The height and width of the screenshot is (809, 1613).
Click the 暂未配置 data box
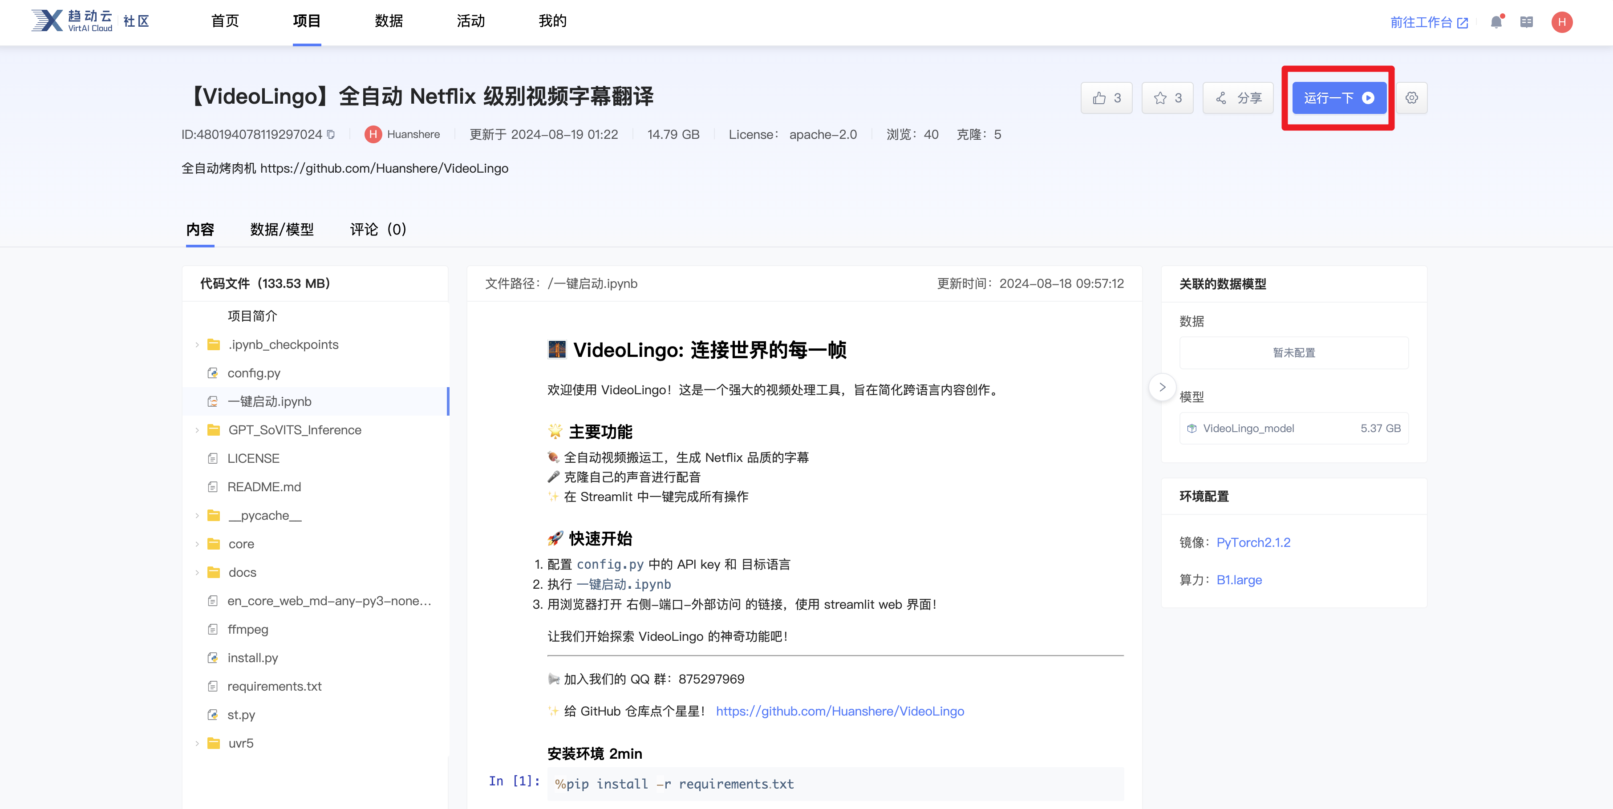1294,352
